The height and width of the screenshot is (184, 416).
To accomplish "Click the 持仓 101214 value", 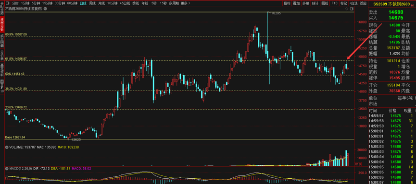I will point(394,61).
